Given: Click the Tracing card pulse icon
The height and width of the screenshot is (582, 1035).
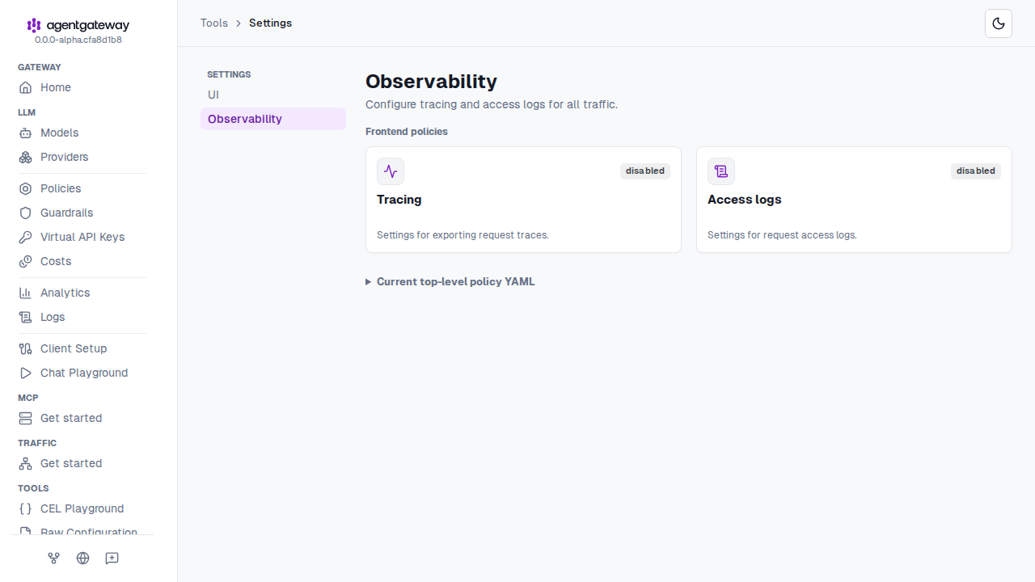Looking at the screenshot, I should click(x=391, y=171).
